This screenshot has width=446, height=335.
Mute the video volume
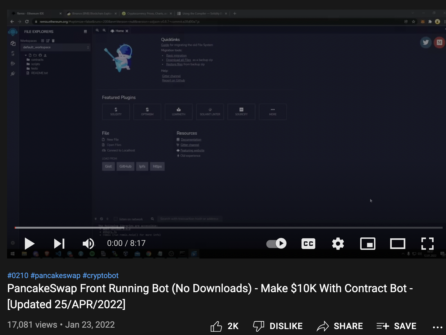click(x=88, y=244)
